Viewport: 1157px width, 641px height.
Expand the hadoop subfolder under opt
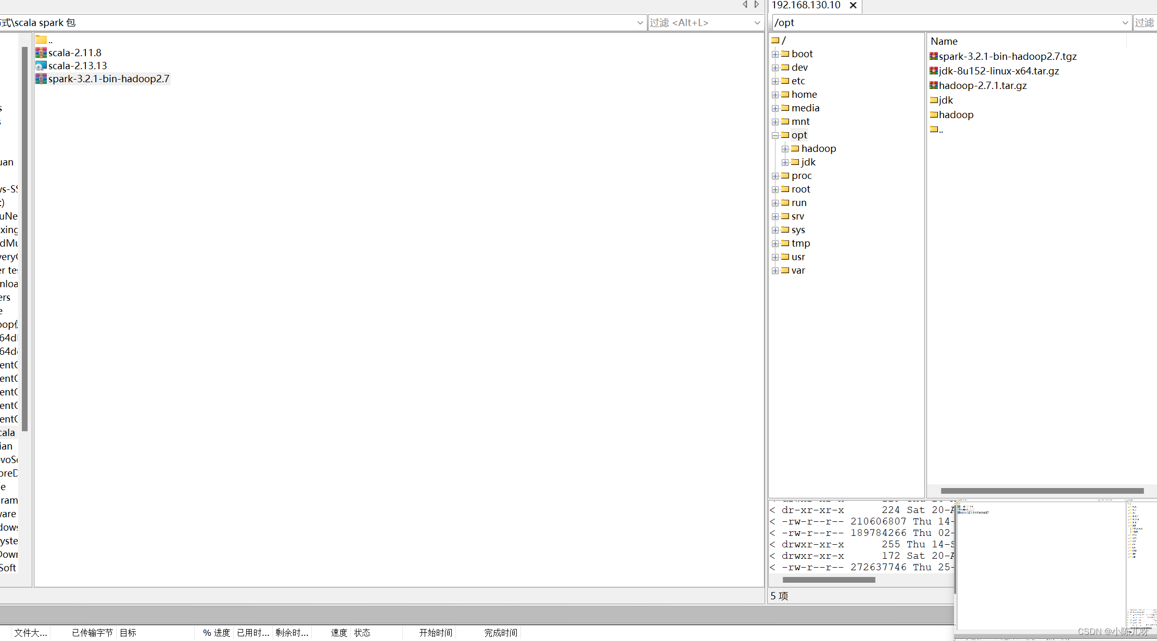[785, 149]
